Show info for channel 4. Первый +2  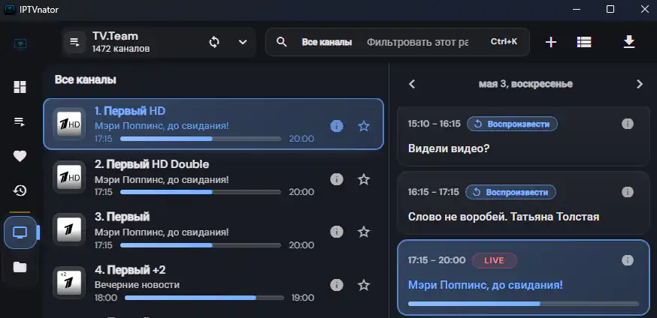point(337,285)
